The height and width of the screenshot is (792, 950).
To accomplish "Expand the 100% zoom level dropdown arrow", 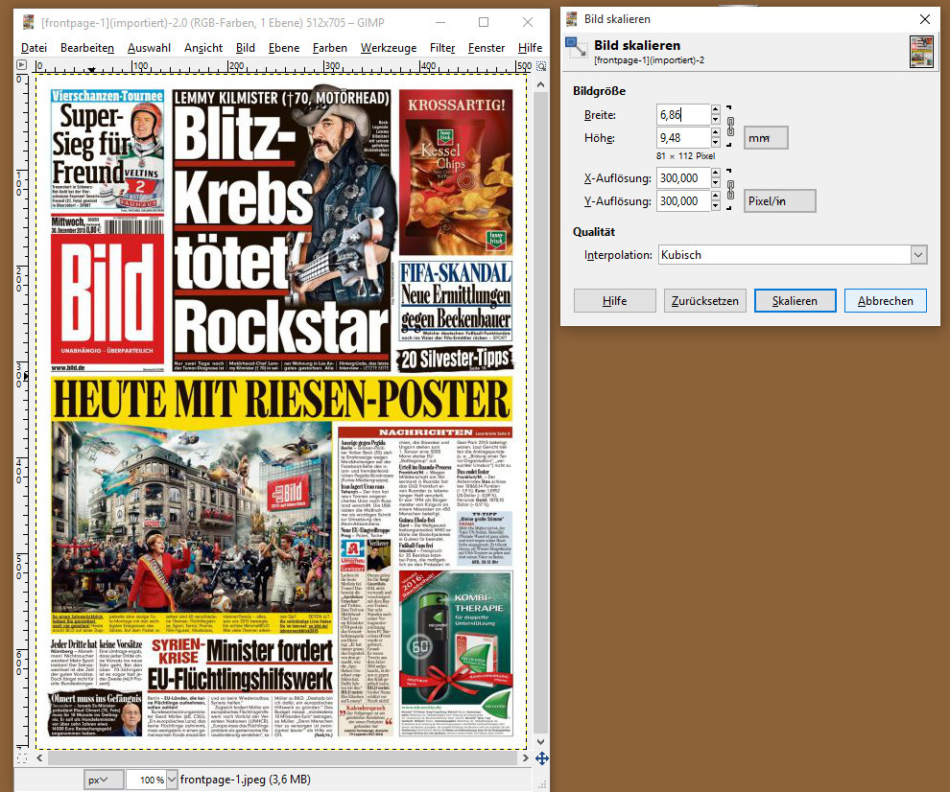I will coord(172,780).
